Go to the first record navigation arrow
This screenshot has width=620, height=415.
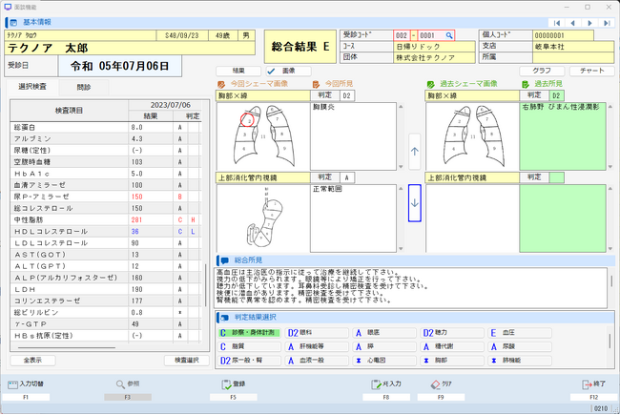tap(557, 23)
